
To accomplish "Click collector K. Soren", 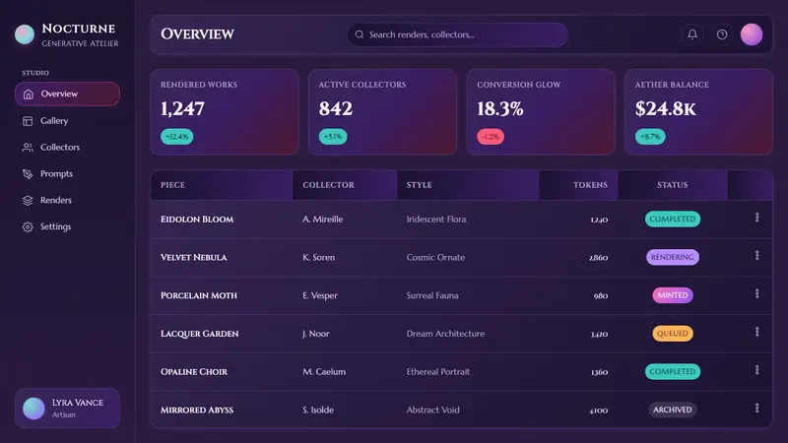I will pos(318,257).
